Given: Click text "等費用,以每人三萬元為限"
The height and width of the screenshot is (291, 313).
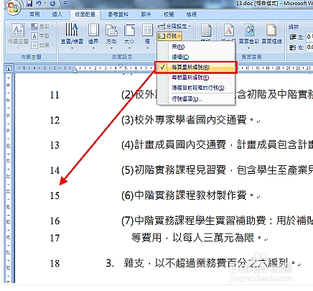Looking at the screenshot, I should (192, 238).
